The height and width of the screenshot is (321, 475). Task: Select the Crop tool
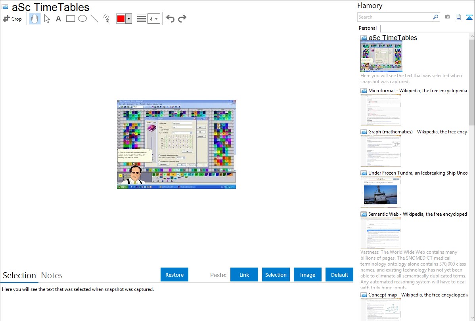click(x=12, y=19)
